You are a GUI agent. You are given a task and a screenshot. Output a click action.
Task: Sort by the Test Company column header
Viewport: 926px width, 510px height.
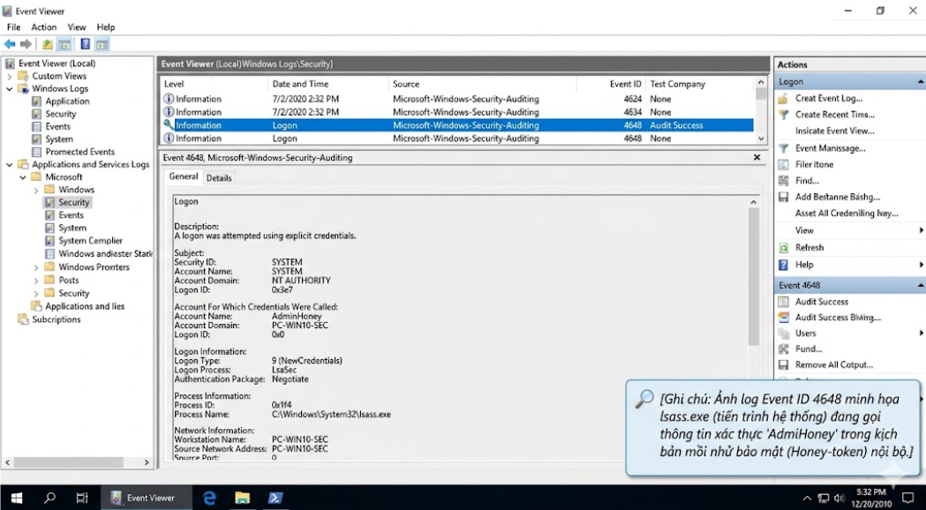click(700, 85)
